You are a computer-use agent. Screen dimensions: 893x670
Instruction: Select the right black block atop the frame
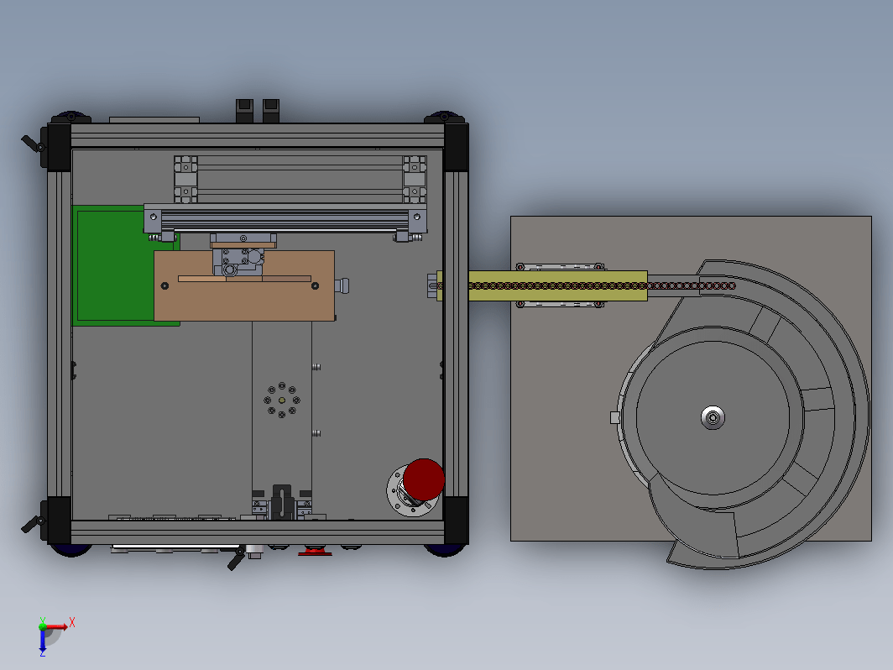270,111
